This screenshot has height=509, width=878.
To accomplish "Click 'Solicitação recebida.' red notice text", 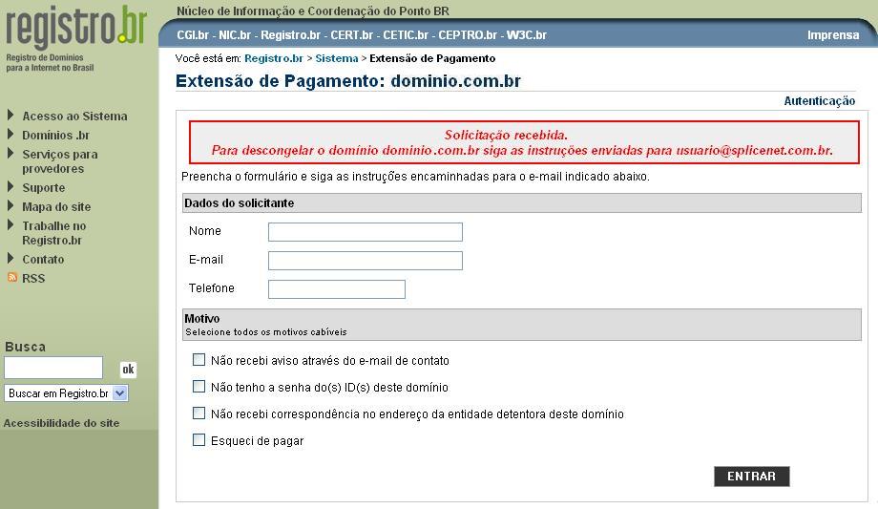I will pyautogui.click(x=506, y=135).
